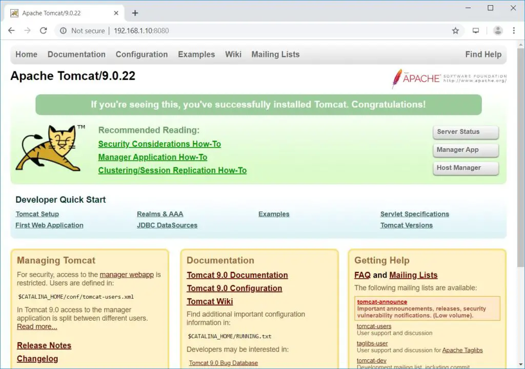525x369 pixels.
Task: Click the browser back arrow
Action: click(11, 30)
